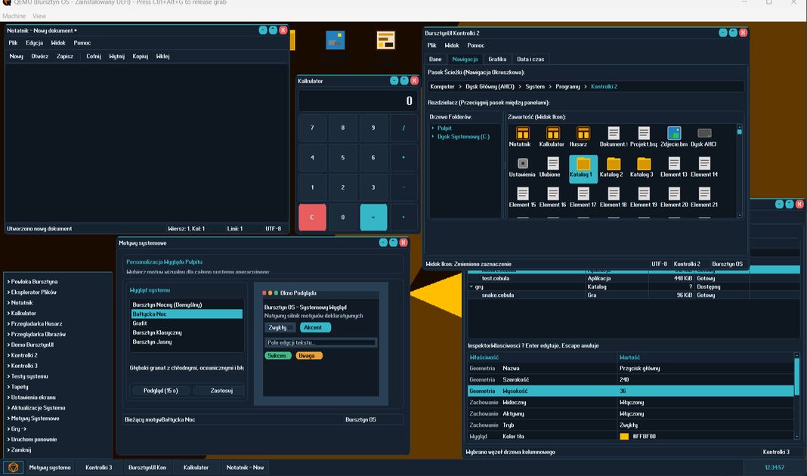Select the Bałtycka Noc theme
Screen dimensions: 807x476
(x=187, y=314)
